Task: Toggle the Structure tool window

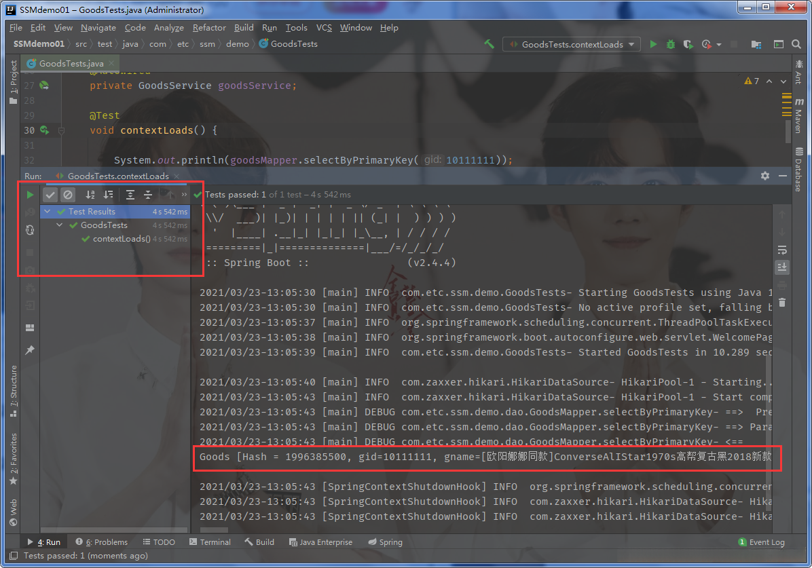Action: tap(14, 391)
